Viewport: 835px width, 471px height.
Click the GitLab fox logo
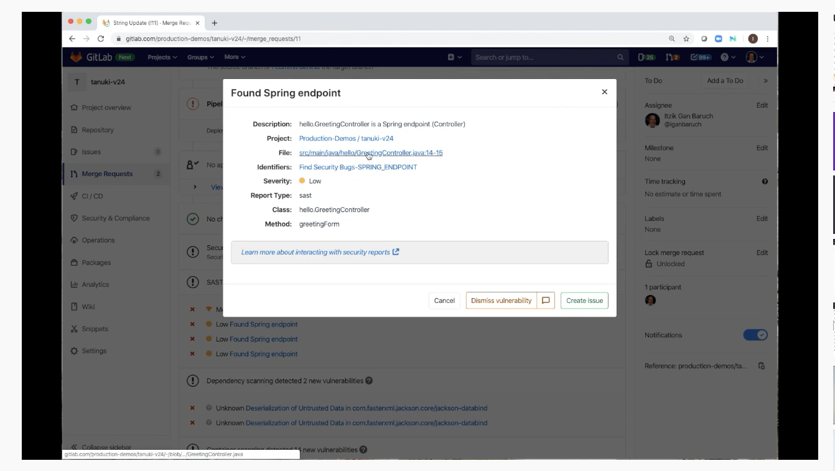pyautogui.click(x=76, y=57)
